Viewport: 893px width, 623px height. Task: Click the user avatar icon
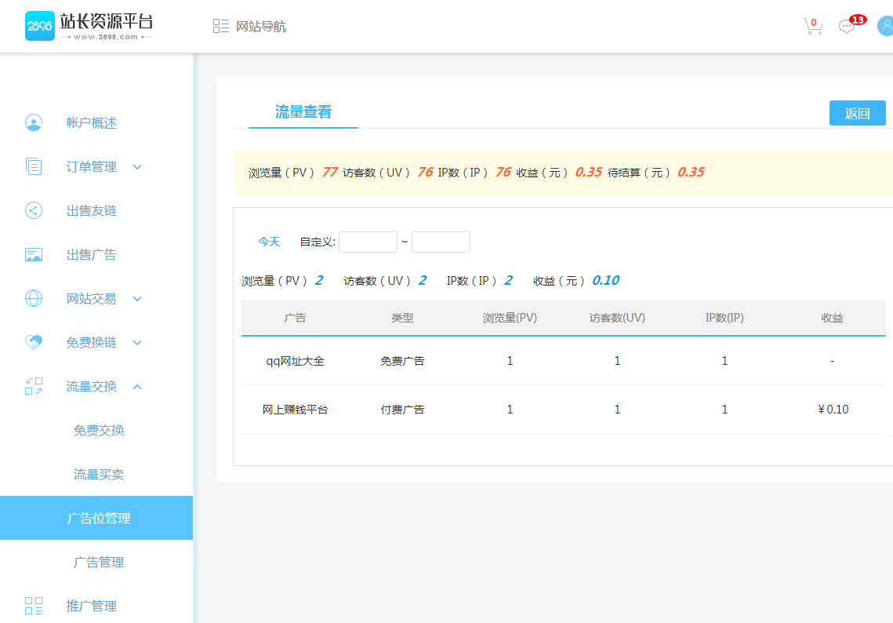pos(885,26)
